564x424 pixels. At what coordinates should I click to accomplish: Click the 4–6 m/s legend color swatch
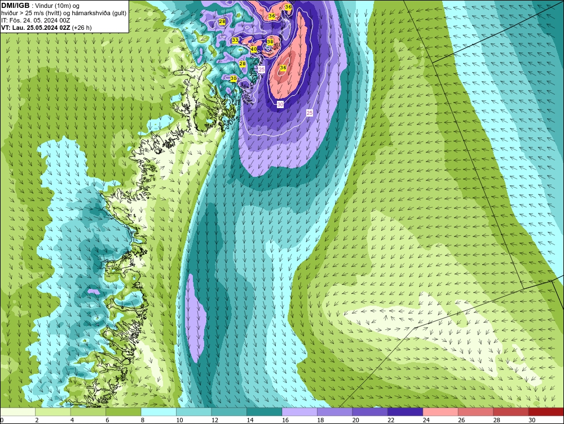[88, 412]
